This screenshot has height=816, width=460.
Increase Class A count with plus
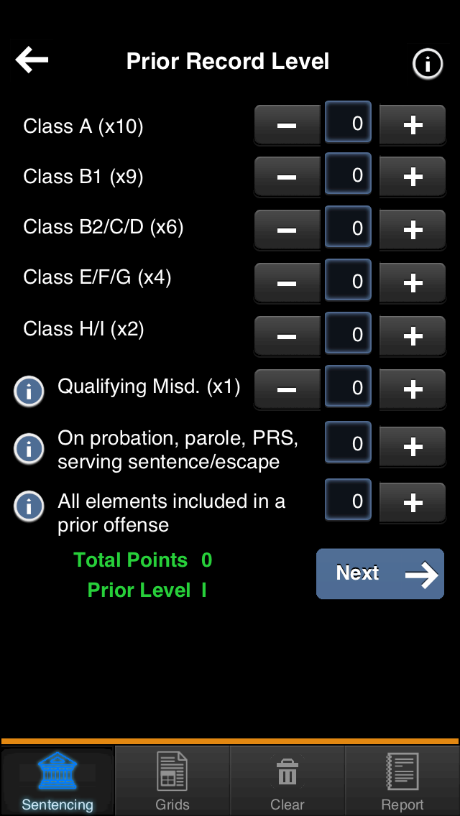pos(413,126)
